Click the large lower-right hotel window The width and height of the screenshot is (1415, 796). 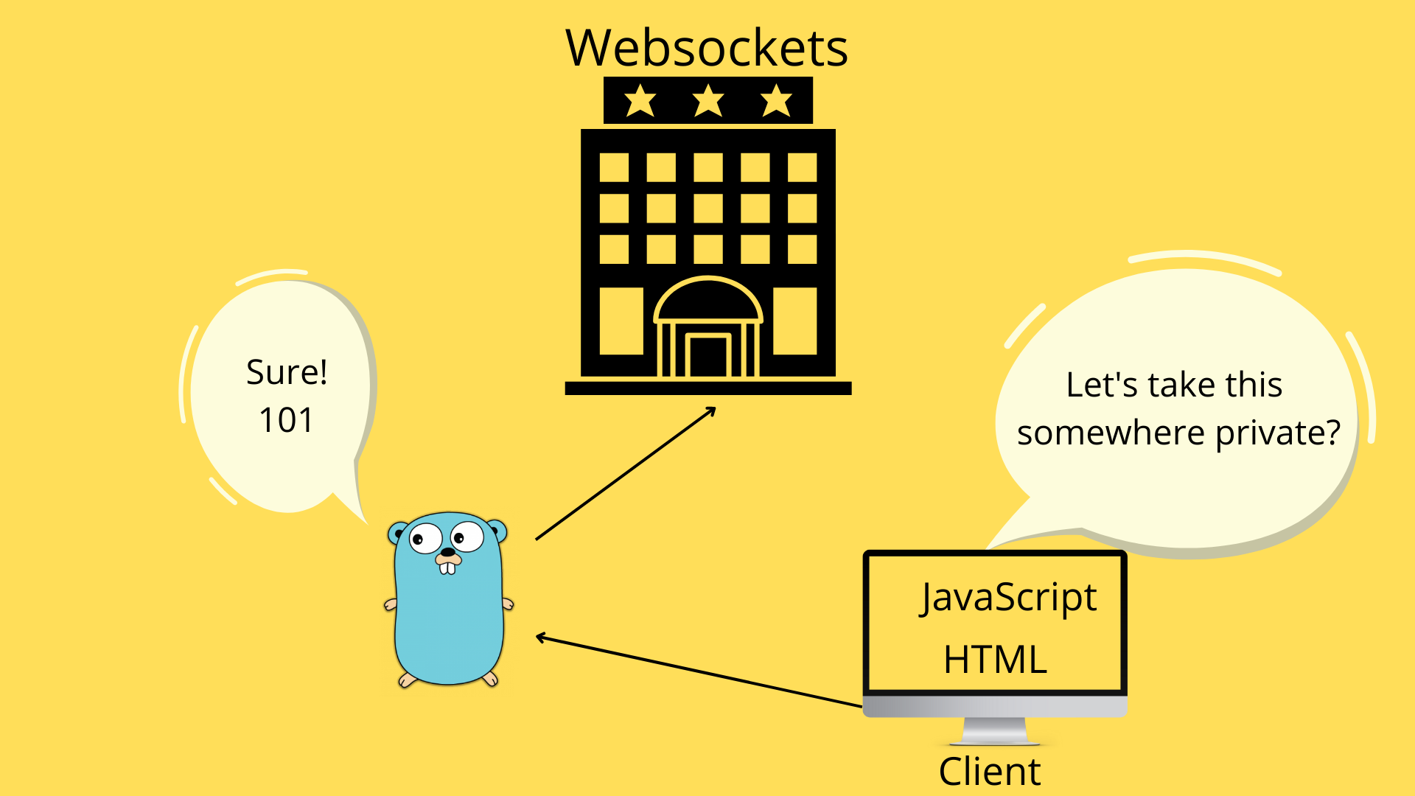(x=794, y=321)
